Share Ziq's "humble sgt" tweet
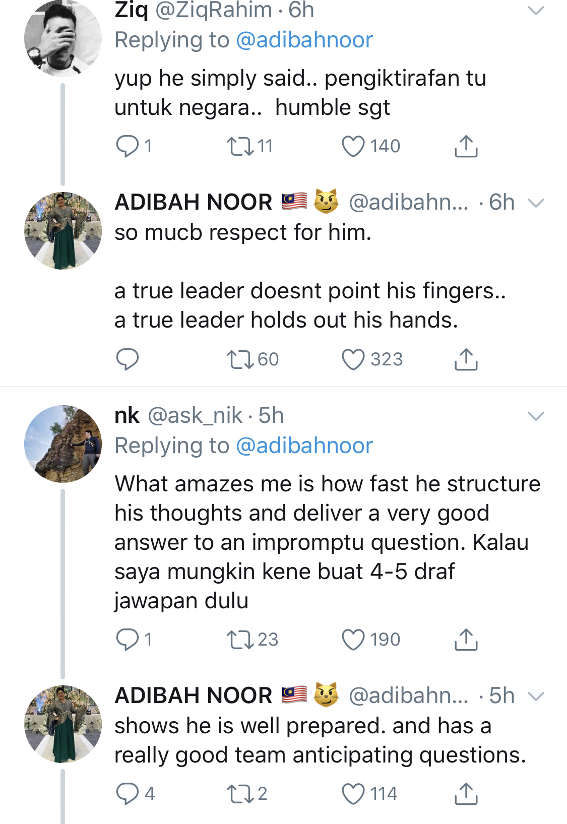Image resolution: width=567 pixels, height=824 pixels. point(466,146)
